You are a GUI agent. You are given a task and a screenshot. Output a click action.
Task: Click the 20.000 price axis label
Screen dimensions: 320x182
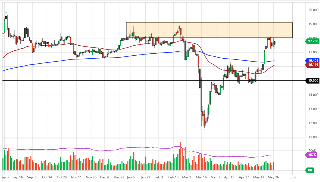(x=313, y=10)
